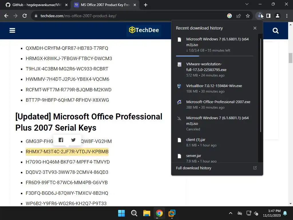
Task: Share selection on Twitter icon
Action: click(x=73, y=140)
